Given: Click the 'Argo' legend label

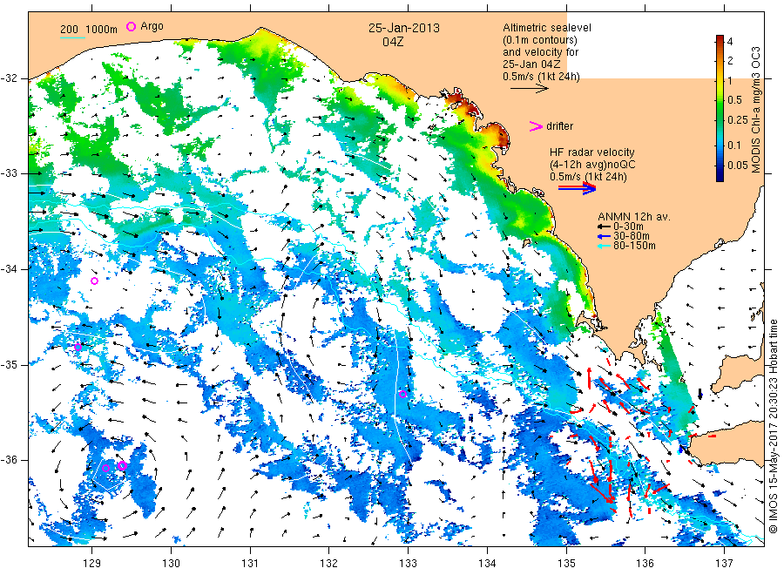Looking at the screenshot, I should [152, 26].
